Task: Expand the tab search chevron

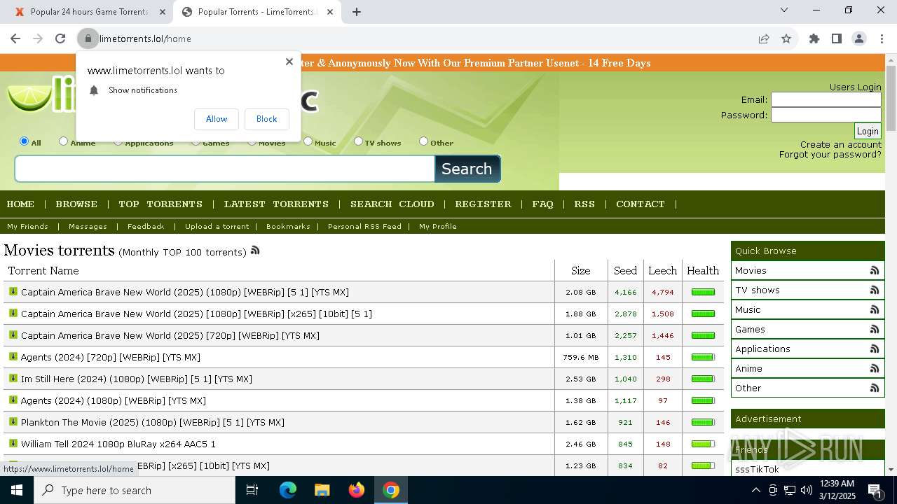Action: pyautogui.click(x=784, y=10)
